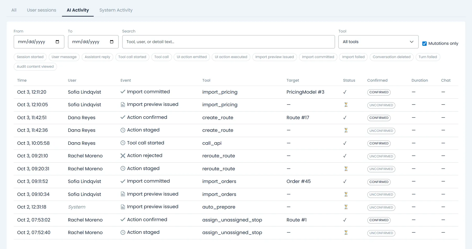472x249 pixels.
Task: Toggle the Assistant reply filter chip
Action: point(97,57)
